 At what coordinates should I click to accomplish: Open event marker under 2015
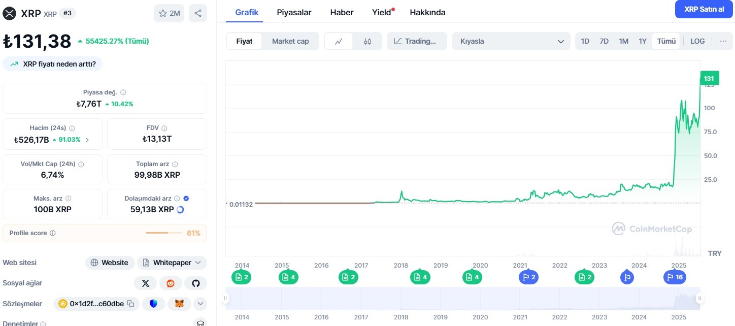tap(288, 277)
